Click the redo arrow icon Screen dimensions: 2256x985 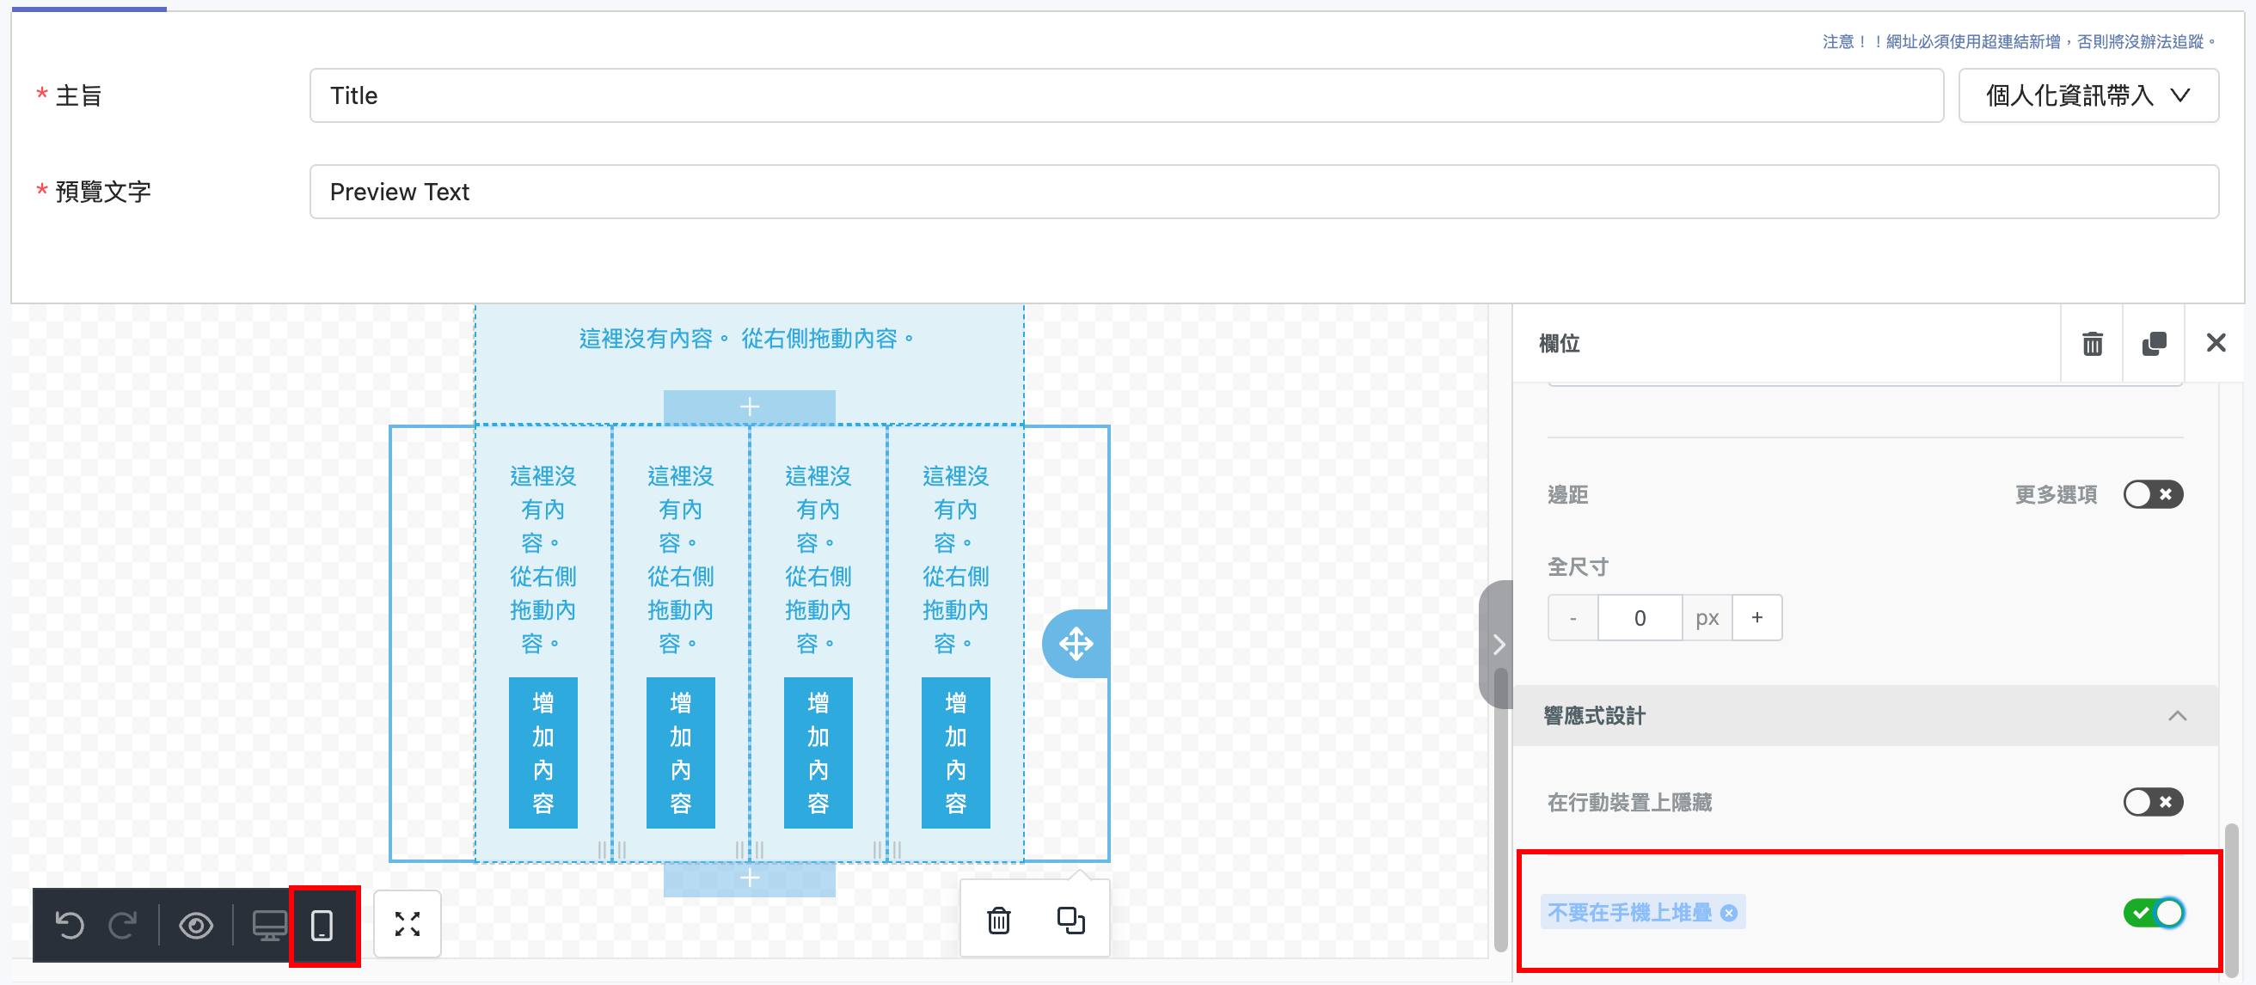(x=123, y=925)
